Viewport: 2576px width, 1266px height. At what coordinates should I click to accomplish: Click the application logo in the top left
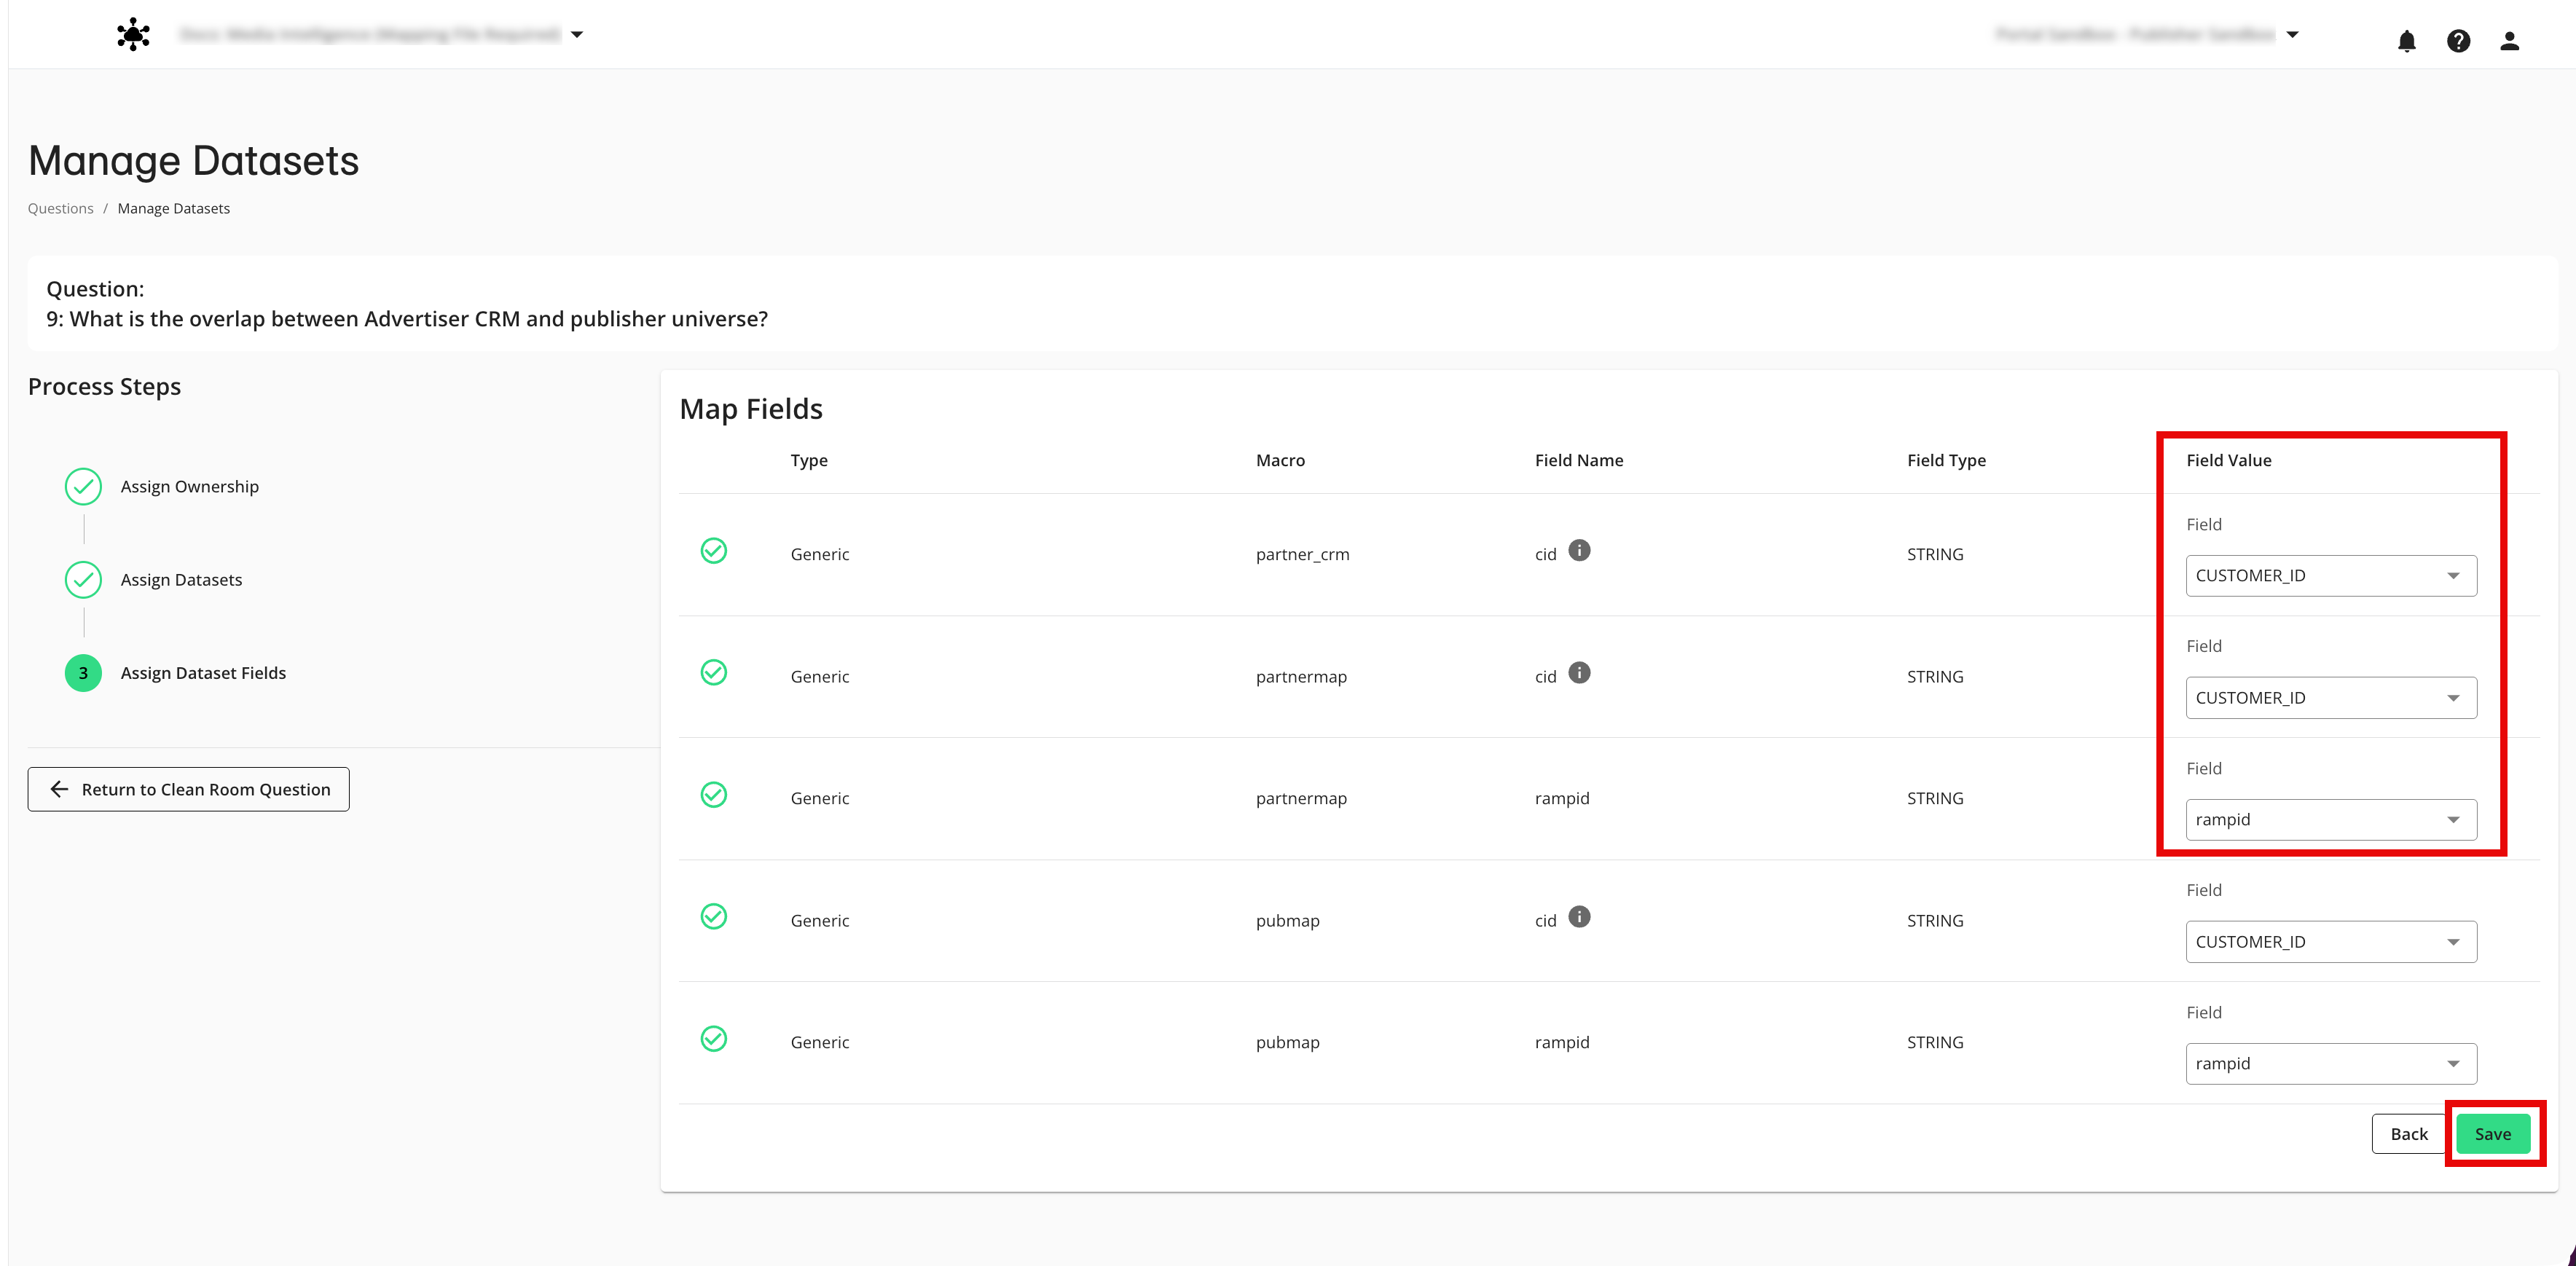pyautogui.click(x=133, y=33)
